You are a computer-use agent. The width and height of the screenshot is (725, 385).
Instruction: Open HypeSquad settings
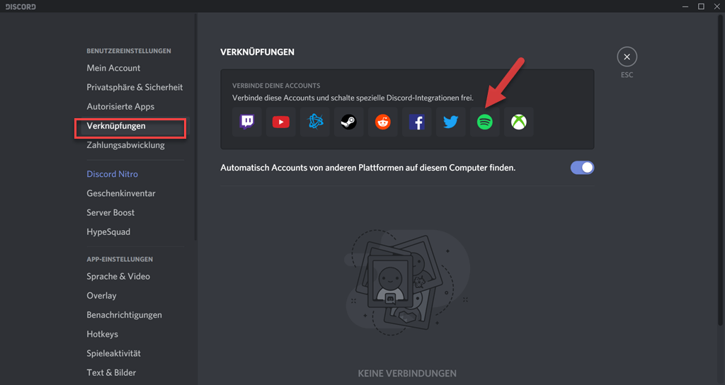108,232
